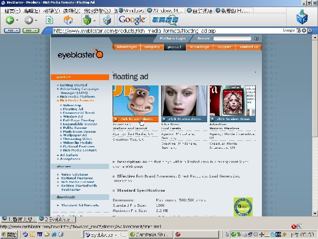Open the Forward button history dropdown arrow
318x239 pixels.
[36, 20]
